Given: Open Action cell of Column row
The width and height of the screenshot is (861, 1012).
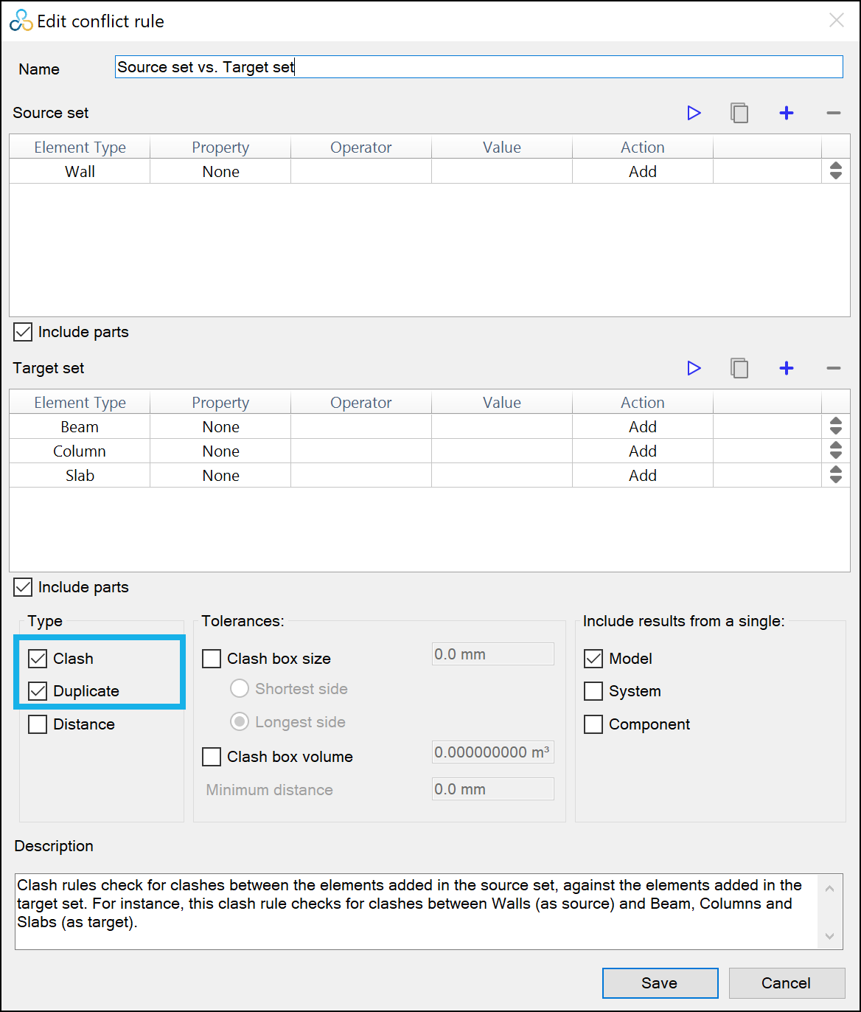Looking at the screenshot, I should tap(643, 451).
